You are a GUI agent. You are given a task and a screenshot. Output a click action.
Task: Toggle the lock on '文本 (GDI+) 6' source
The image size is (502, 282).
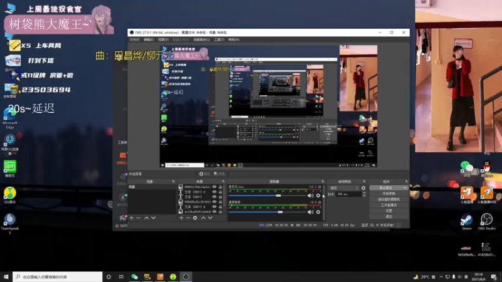click(x=220, y=192)
